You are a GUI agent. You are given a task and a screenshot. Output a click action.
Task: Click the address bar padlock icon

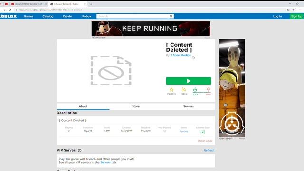pos(16,9)
